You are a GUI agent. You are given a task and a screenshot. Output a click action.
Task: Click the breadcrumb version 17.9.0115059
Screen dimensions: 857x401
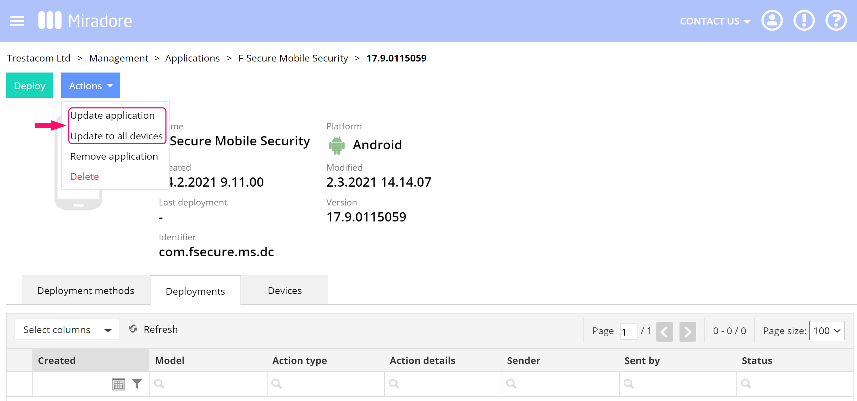point(397,58)
